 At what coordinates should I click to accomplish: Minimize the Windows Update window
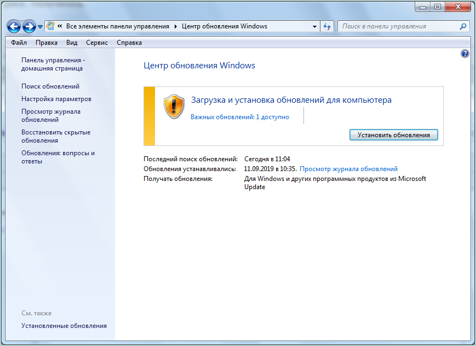(422, 7)
